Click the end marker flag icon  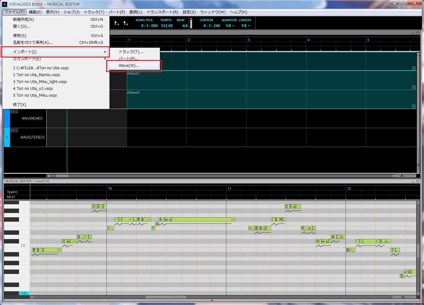coord(125,23)
